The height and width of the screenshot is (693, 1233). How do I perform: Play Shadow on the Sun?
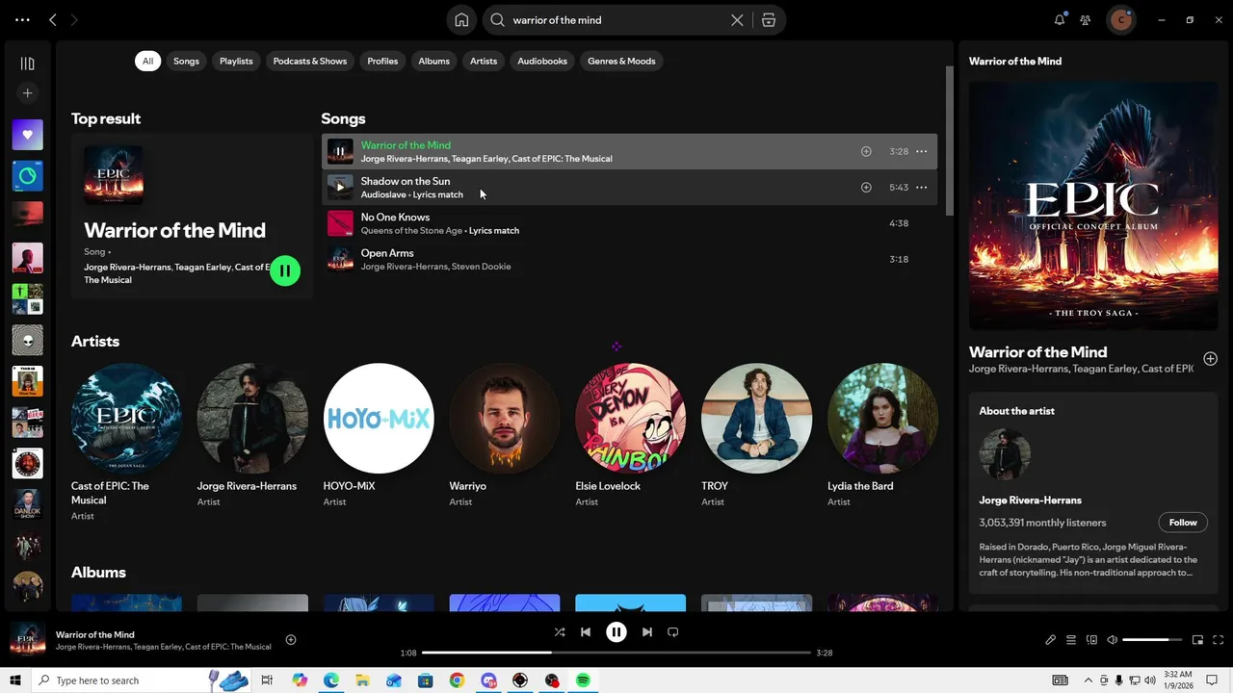click(x=340, y=188)
